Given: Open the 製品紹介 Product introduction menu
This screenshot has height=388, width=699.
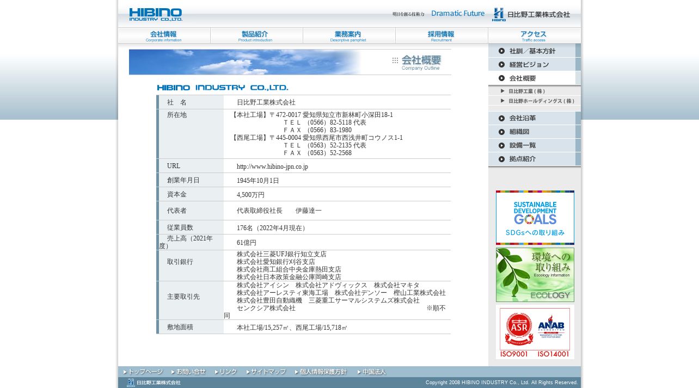Looking at the screenshot, I should click(x=256, y=36).
